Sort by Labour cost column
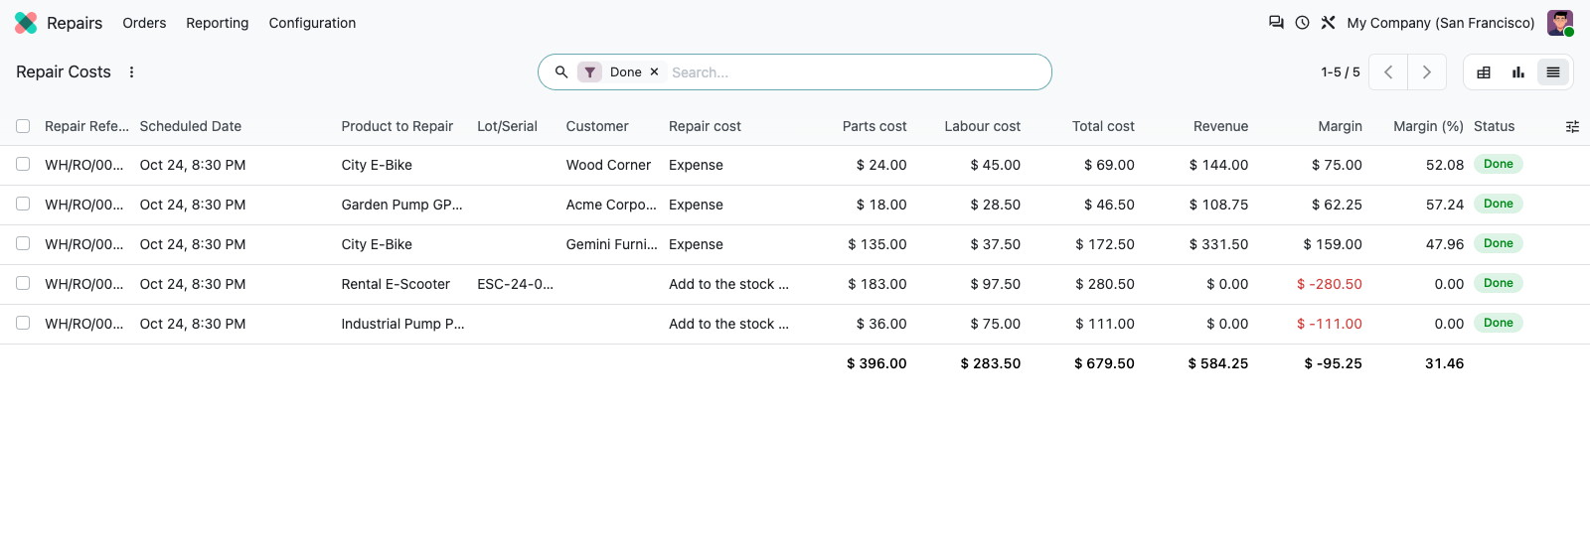This screenshot has height=556, width=1590. click(x=982, y=126)
